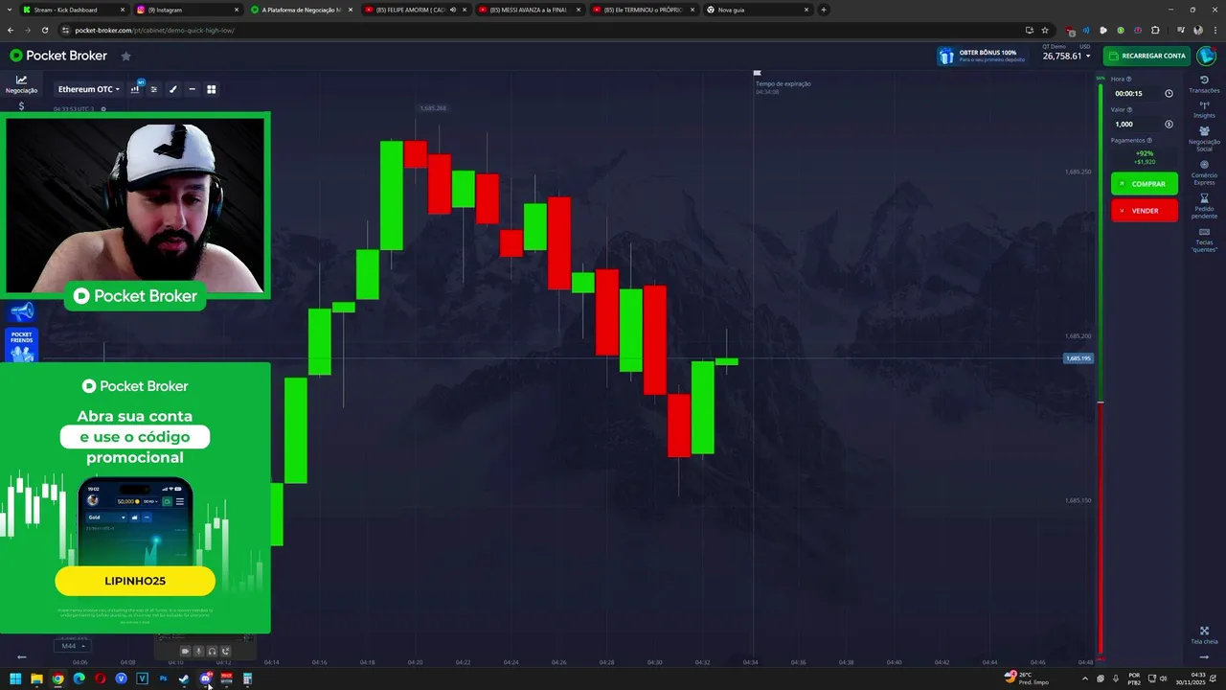Open the Ethereum OTC asset dropdown
Viewport: 1226px width, 690px height.
(89, 89)
